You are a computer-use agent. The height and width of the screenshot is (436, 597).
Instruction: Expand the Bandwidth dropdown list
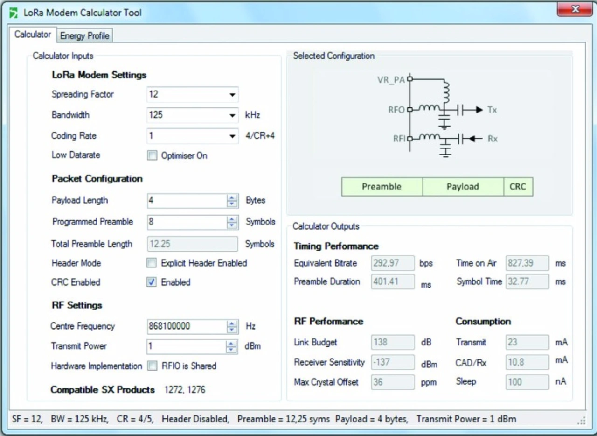pos(232,115)
